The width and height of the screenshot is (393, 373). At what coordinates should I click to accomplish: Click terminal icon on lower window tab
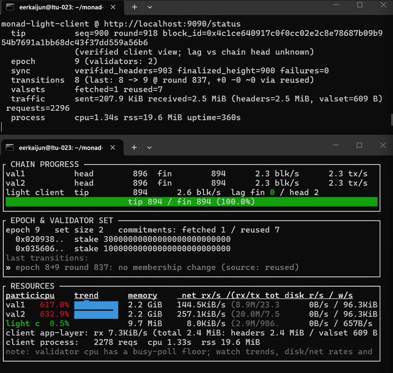pyautogui.click(x=9, y=147)
